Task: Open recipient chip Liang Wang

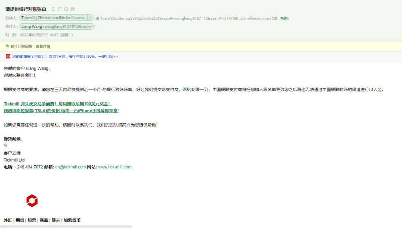Action: [x=57, y=27]
